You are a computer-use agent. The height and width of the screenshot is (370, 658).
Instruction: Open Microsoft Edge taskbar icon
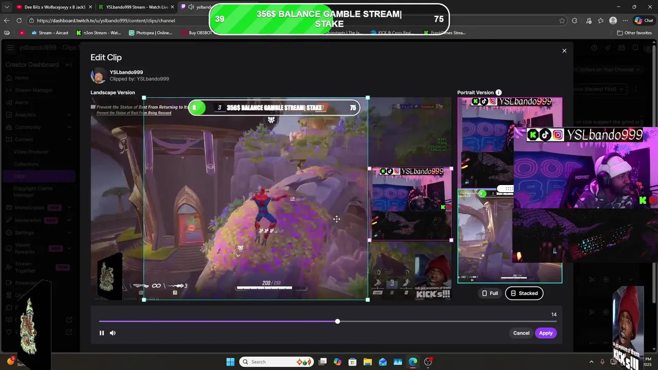(x=413, y=362)
